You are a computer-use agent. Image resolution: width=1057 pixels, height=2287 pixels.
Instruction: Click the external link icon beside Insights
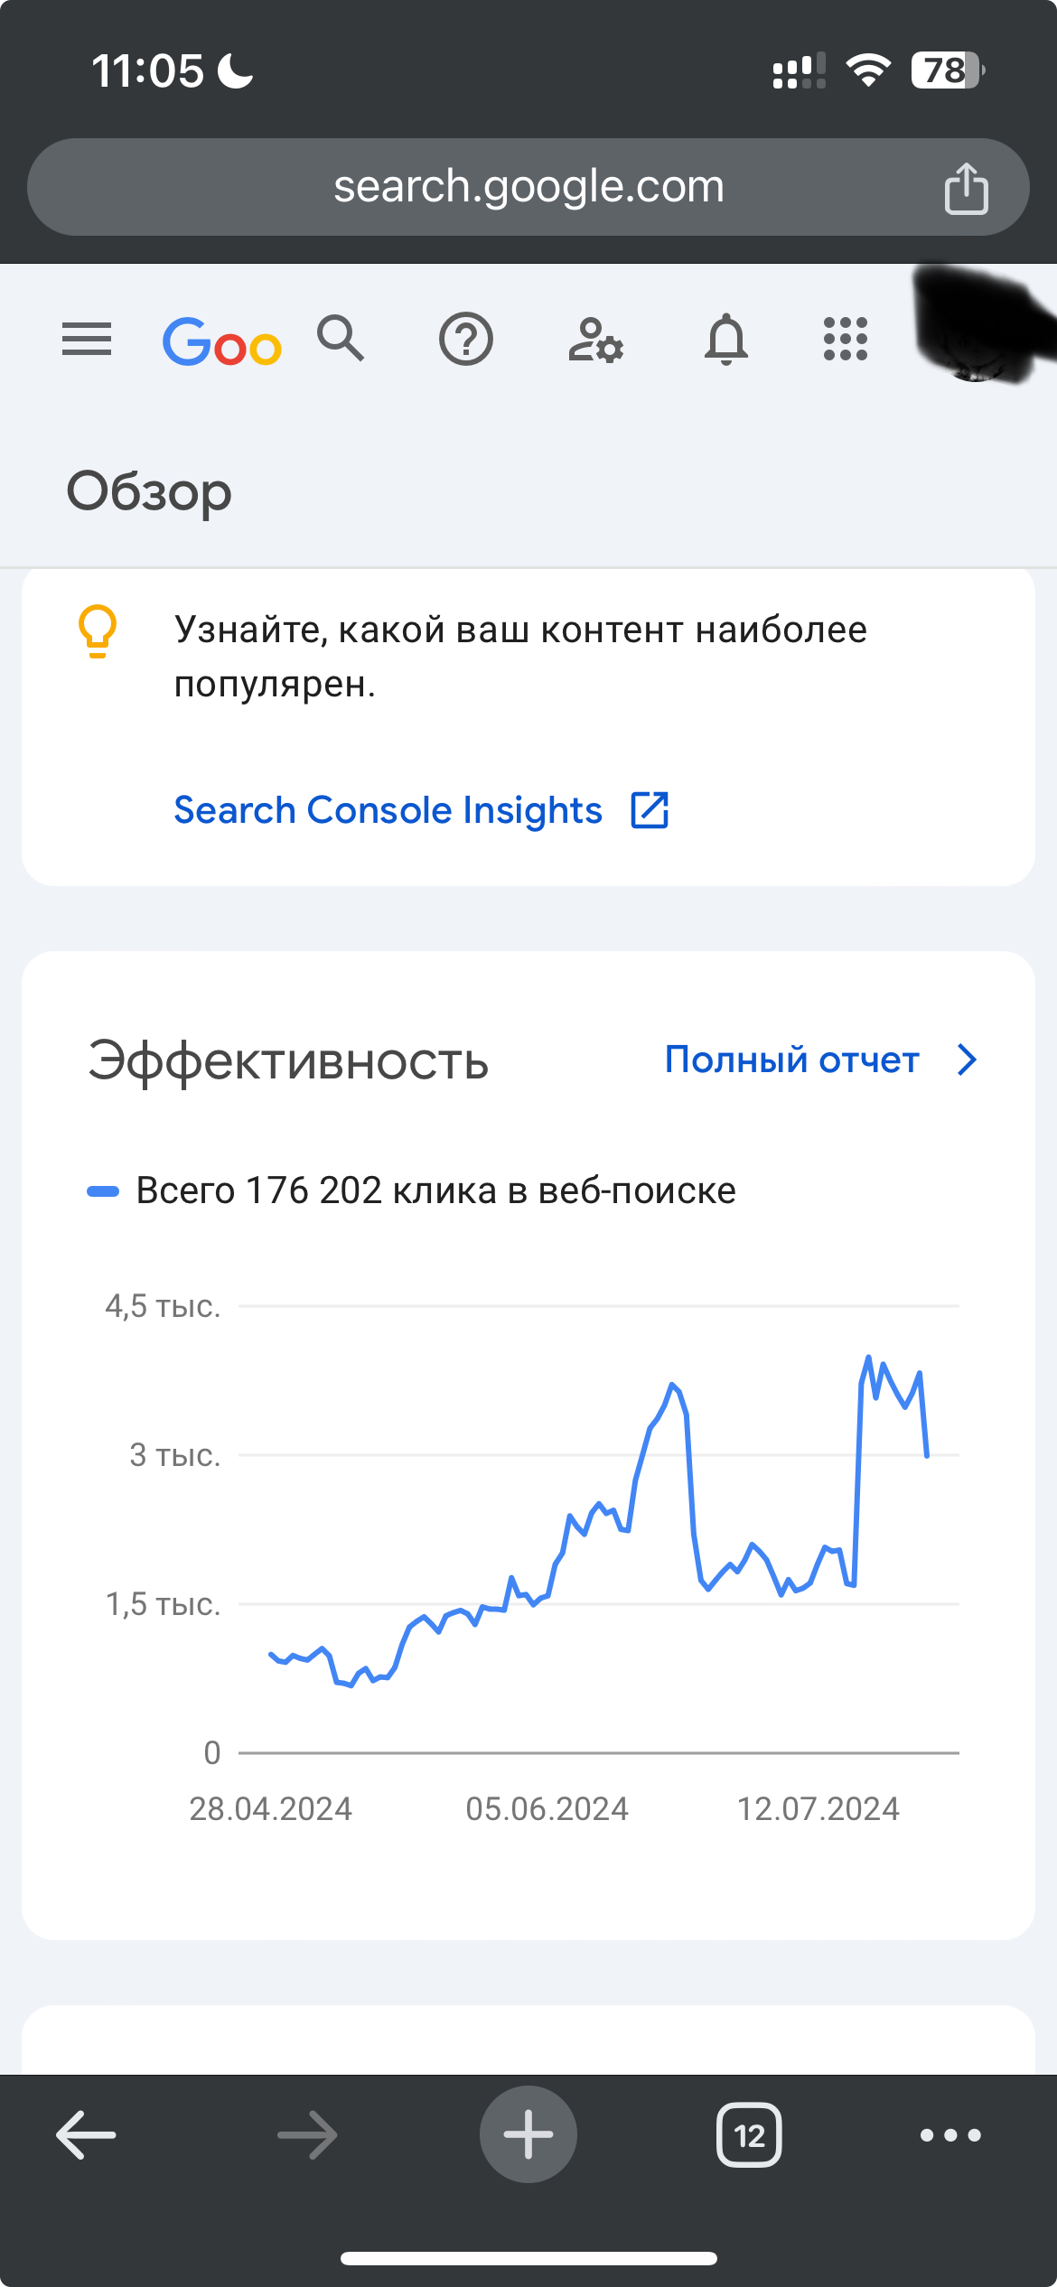[x=650, y=810]
